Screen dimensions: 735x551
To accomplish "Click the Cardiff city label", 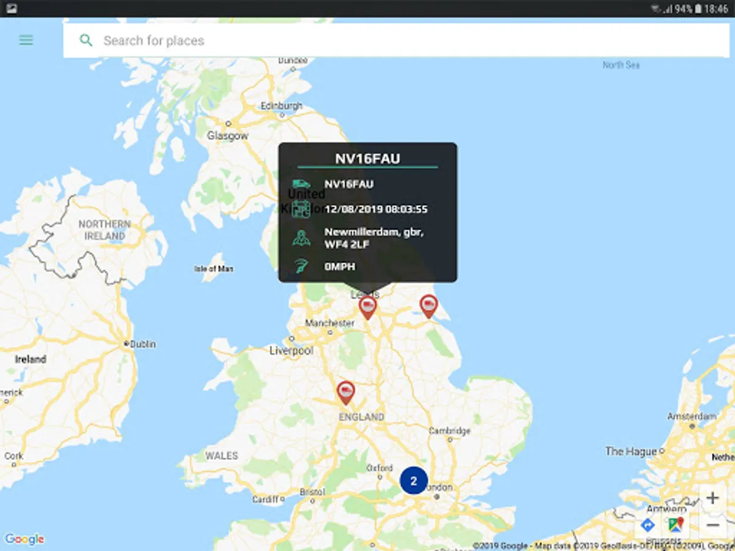I will (x=265, y=500).
